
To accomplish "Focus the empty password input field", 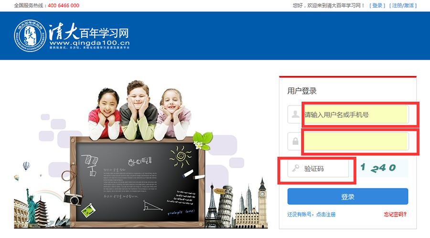I will point(356,141).
